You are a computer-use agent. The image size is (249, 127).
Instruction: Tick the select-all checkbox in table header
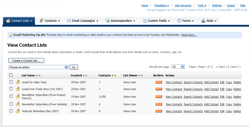pyautogui.click(x=11, y=75)
